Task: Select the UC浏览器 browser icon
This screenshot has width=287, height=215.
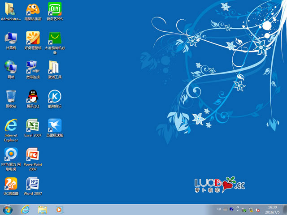Action: coord(11,184)
